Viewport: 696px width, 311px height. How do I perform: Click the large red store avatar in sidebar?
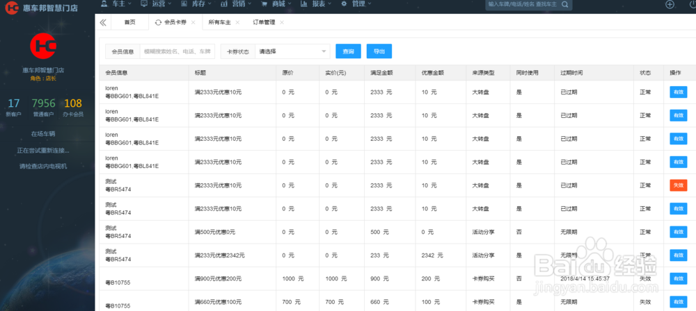[x=43, y=45]
